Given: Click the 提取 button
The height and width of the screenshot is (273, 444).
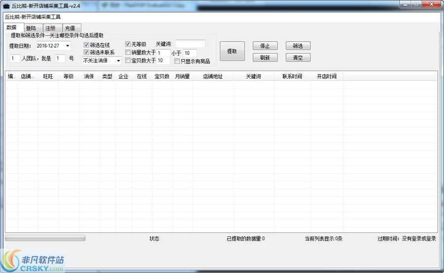Looking at the screenshot, I should click(x=232, y=51).
